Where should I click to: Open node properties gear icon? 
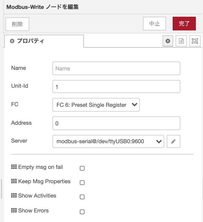(x=168, y=41)
